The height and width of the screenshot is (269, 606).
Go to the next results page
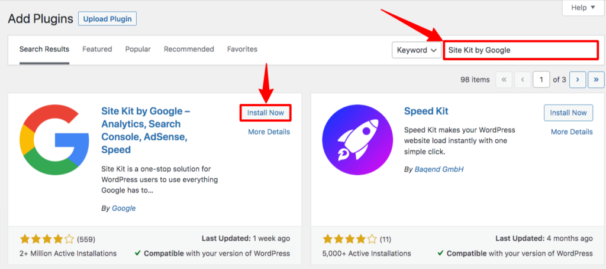pyautogui.click(x=578, y=80)
